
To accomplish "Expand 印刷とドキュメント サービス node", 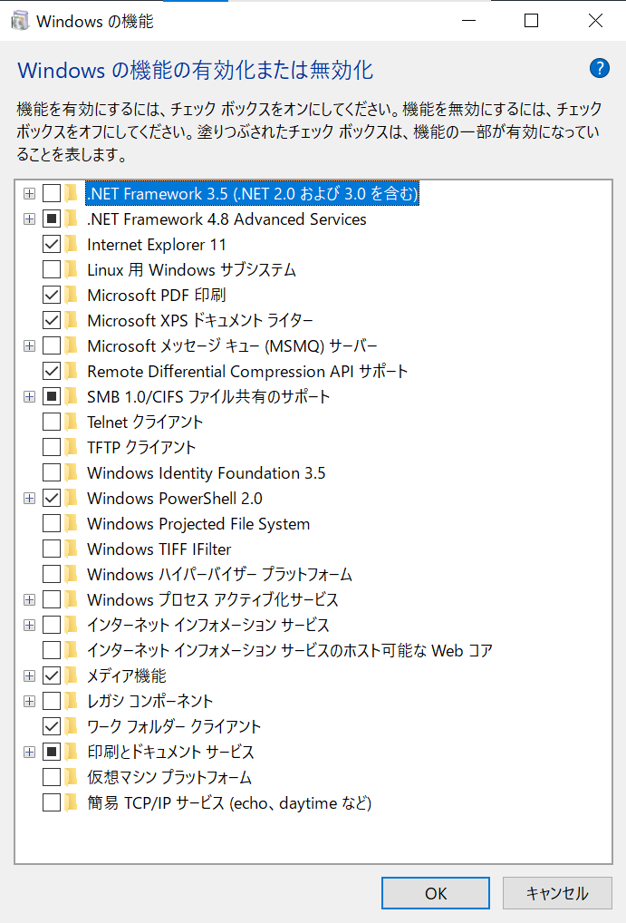I will (x=29, y=752).
